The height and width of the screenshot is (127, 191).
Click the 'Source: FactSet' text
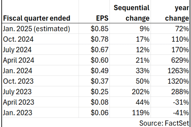tap(164, 122)
